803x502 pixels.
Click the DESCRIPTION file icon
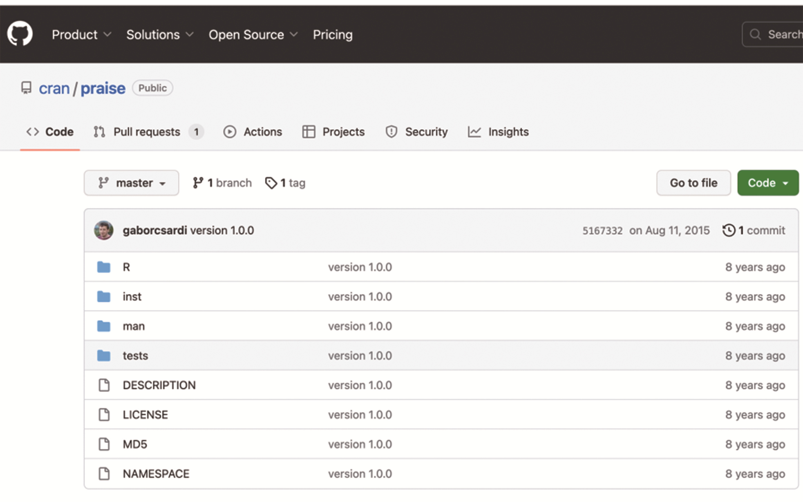tap(104, 386)
